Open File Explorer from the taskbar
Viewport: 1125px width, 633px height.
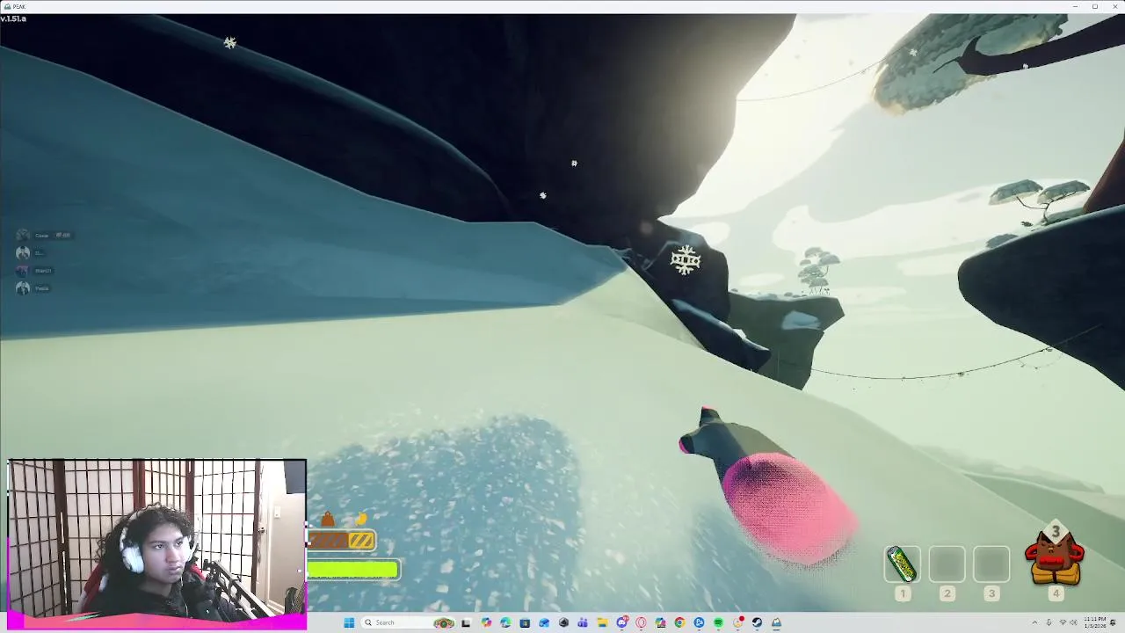(x=602, y=622)
